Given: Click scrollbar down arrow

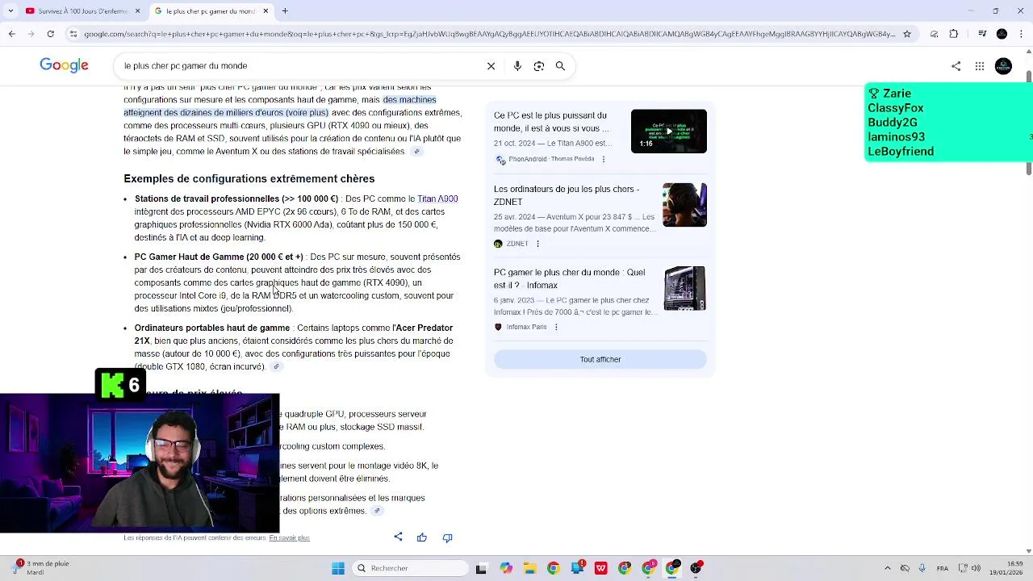Looking at the screenshot, I should pyautogui.click(x=1029, y=551).
